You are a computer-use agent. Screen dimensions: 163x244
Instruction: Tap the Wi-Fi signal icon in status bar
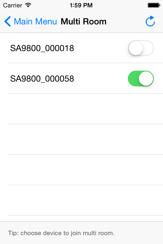(x=28, y=5)
